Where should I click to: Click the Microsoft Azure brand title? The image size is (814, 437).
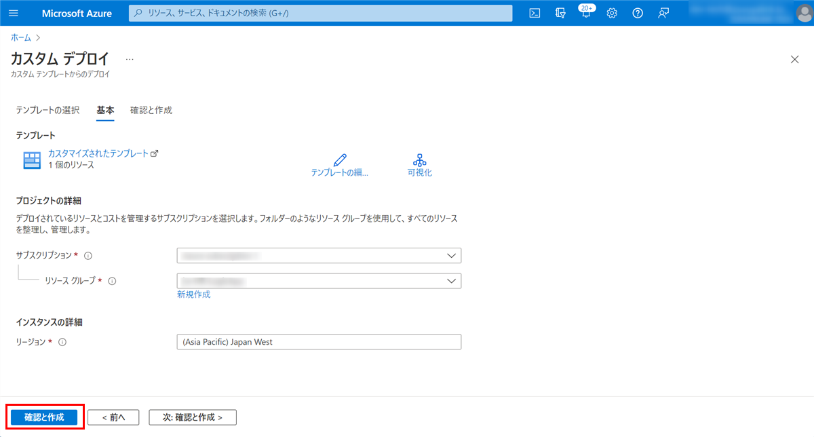[77, 13]
